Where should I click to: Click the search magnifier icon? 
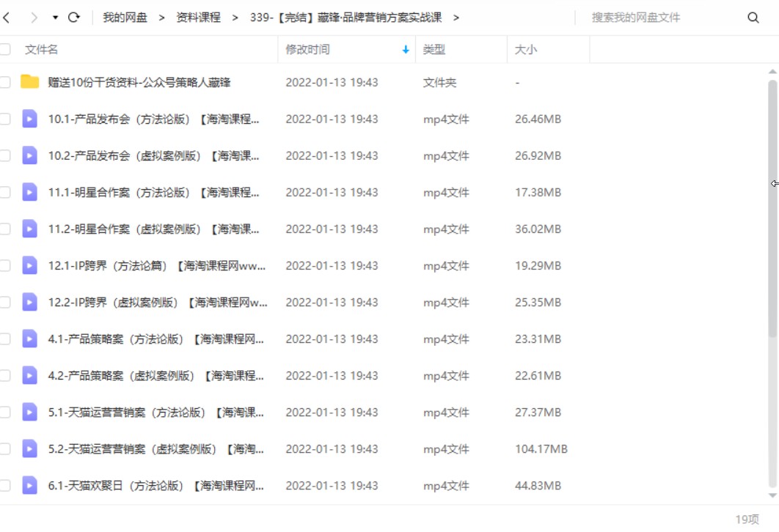click(x=753, y=18)
